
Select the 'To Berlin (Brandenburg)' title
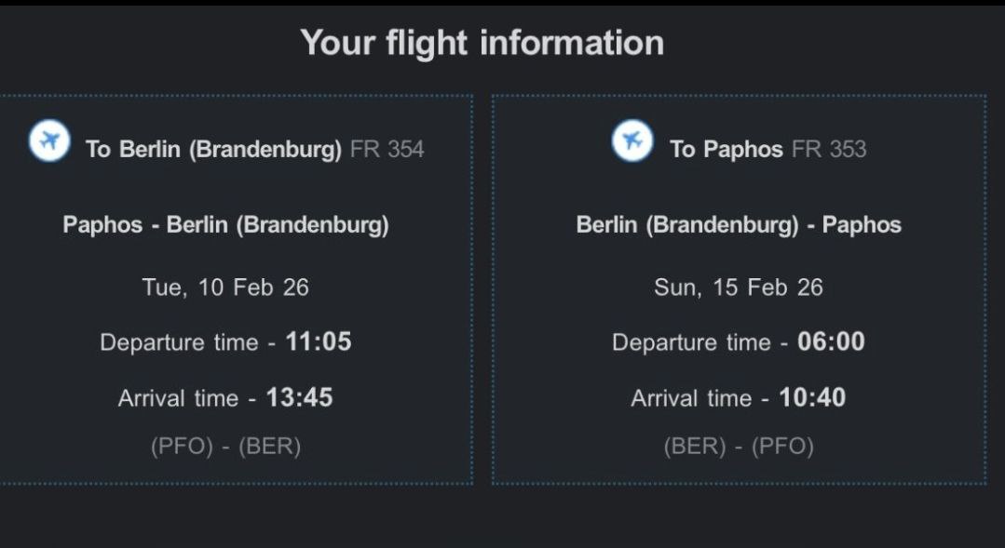[x=213, y=149]
